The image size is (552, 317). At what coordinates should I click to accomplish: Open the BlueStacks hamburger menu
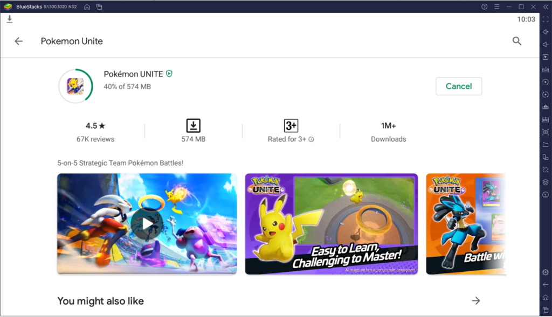point(496,7)
